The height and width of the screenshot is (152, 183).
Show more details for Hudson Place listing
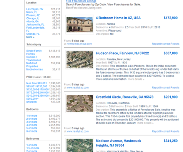[136, 79]
